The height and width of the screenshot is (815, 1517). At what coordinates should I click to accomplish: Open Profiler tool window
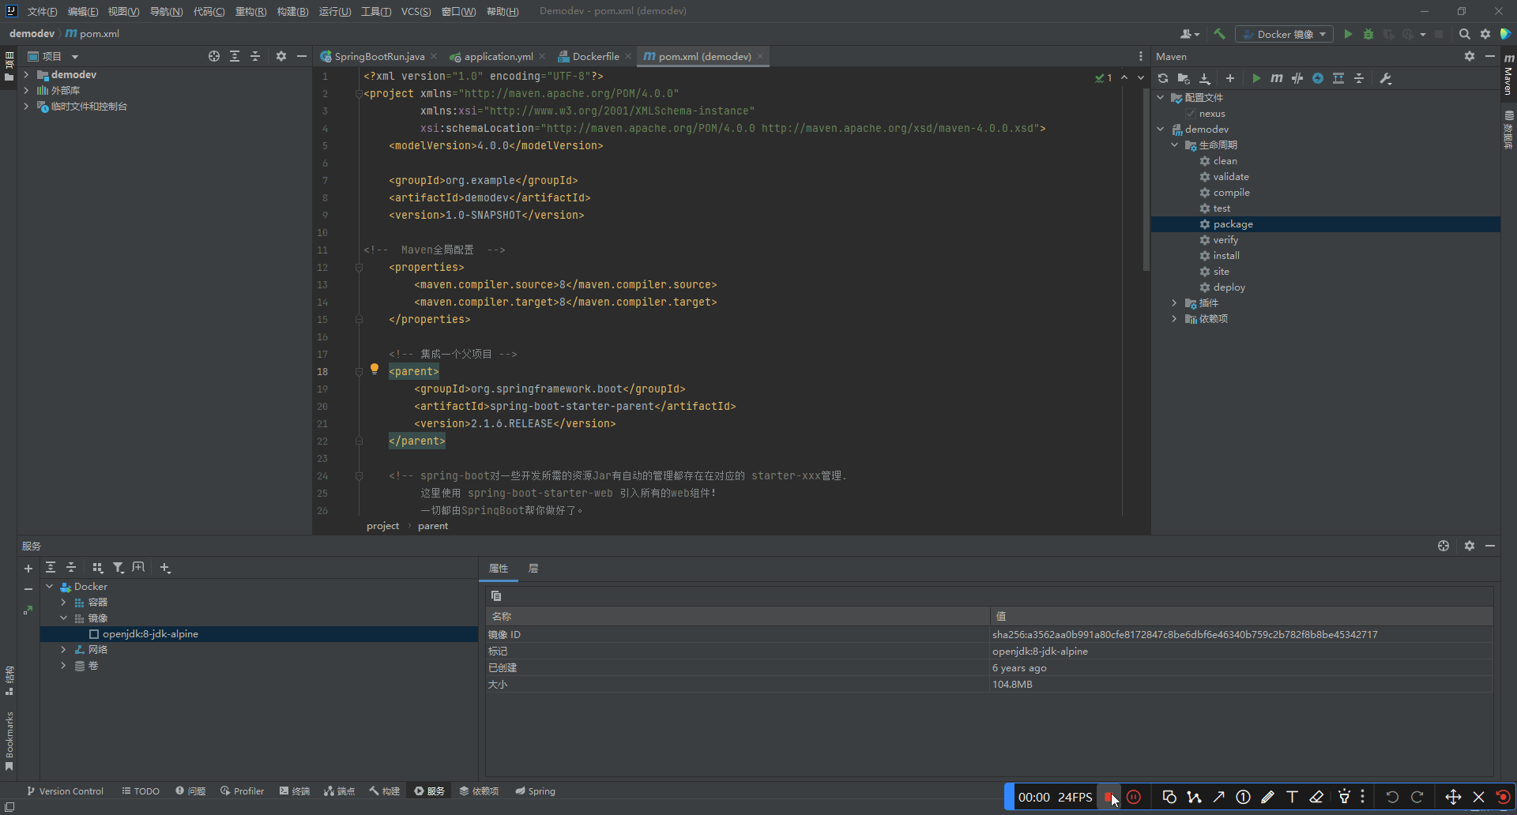tap(242, 791)
